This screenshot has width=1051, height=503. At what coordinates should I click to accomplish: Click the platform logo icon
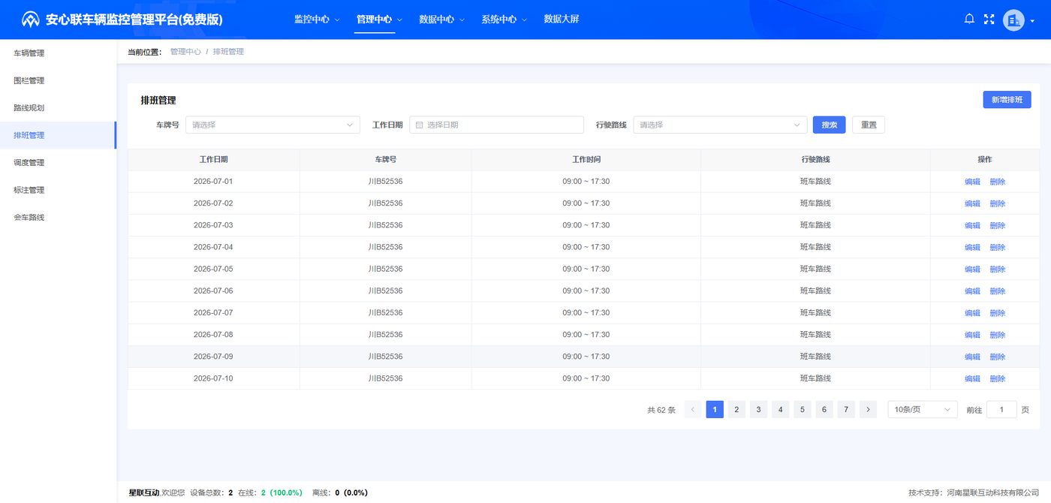(31, 20)
